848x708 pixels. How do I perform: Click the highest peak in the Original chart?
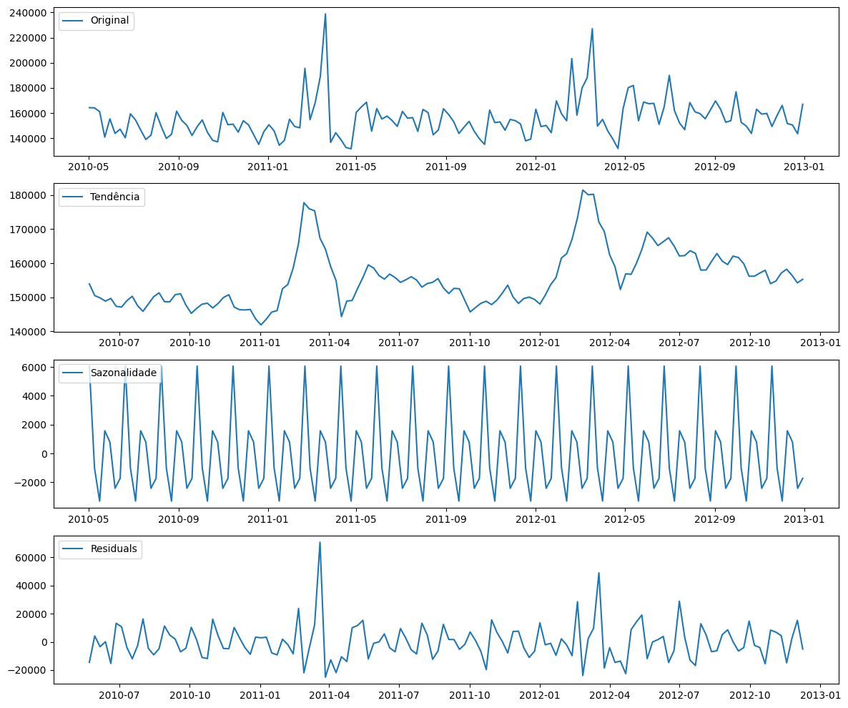[x=325, y=14]
